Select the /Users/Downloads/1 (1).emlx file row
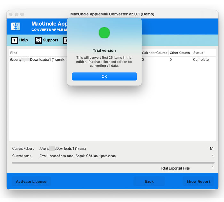 click(112, 60)
